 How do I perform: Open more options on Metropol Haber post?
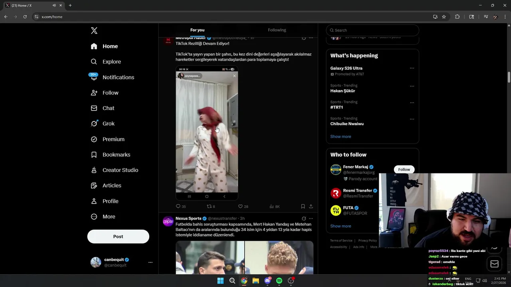(311, 38)
